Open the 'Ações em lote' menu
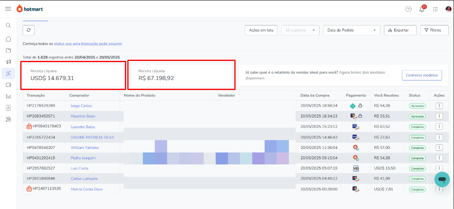The image size is (454, 209). [x=261, y=30]
